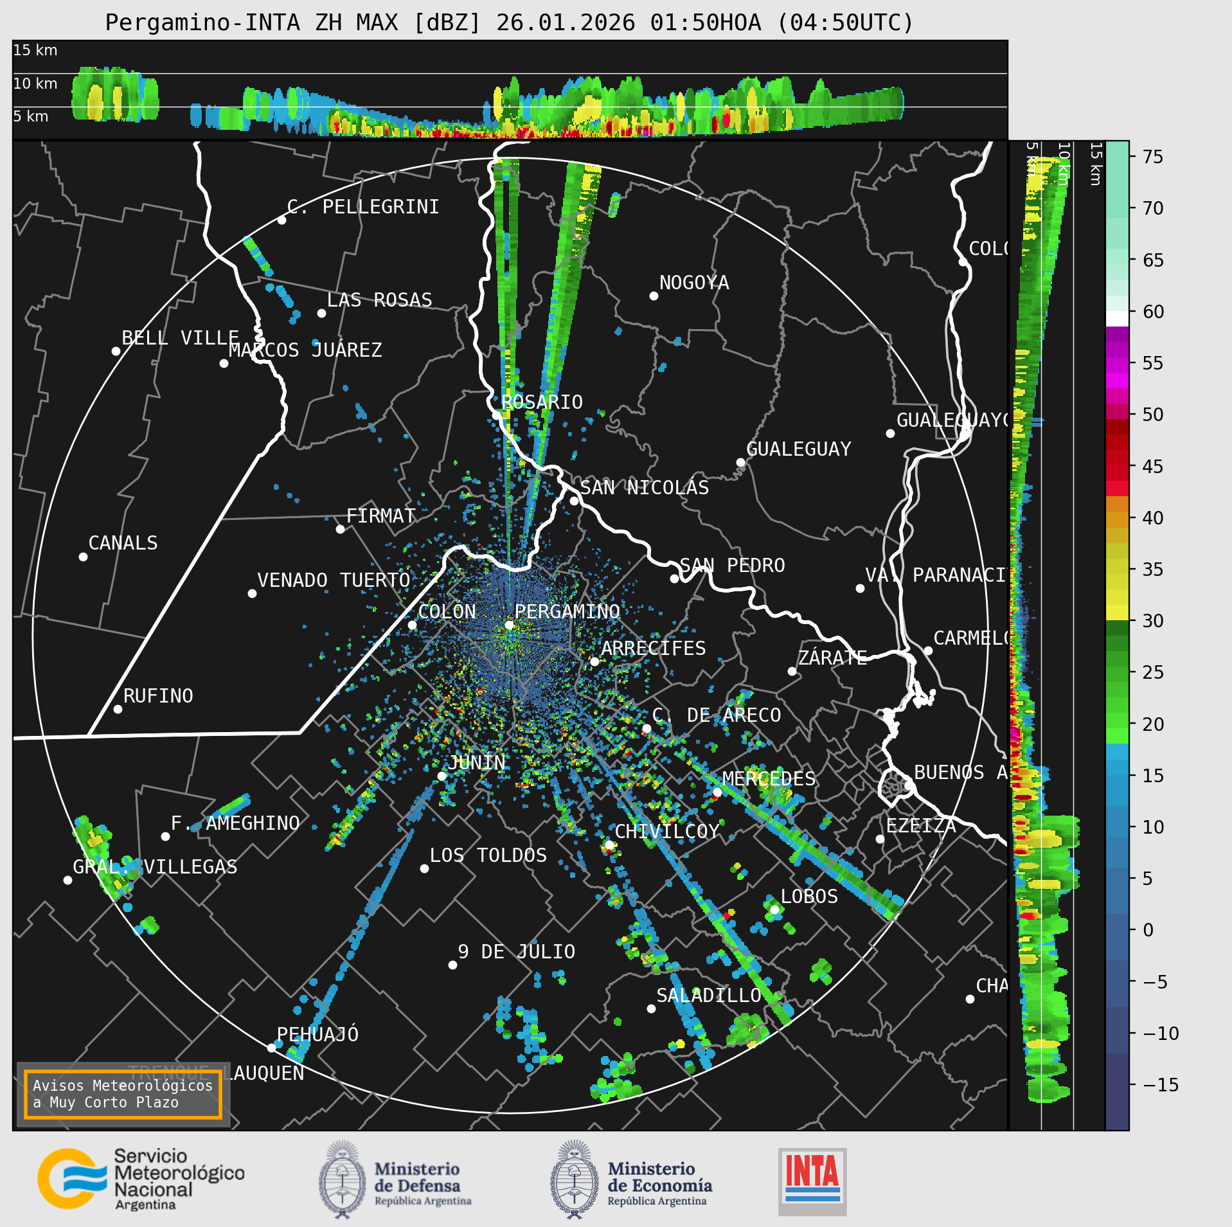Viewport: 1232px width, 1227px height.
Task: Click the white 60 dBZ band on the color scale
Action: pyautogui.click(x=1117, y=319)
